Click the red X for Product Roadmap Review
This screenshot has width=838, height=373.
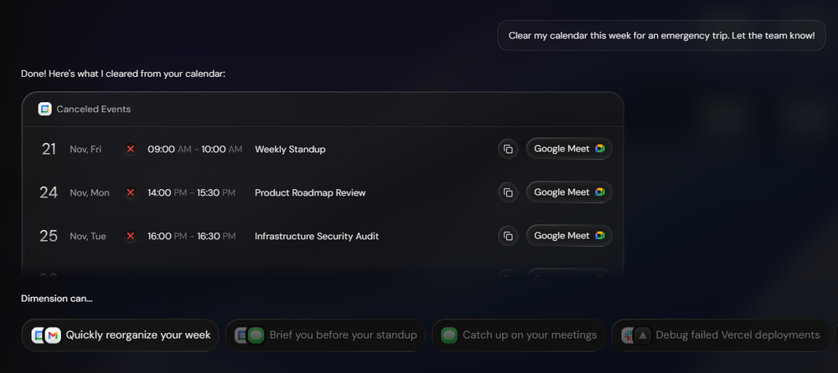click(130, 192)
